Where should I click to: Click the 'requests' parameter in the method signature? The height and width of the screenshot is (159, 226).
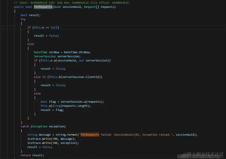pyautogui.click(x=107, y=7)
